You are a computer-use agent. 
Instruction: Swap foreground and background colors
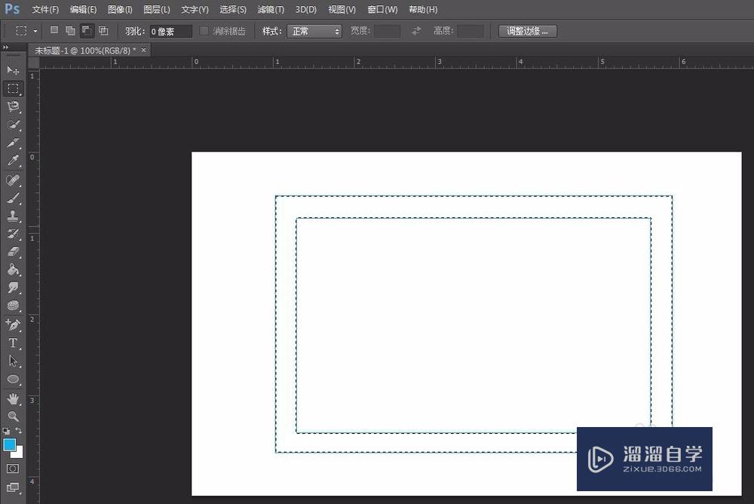coord(18,430)
